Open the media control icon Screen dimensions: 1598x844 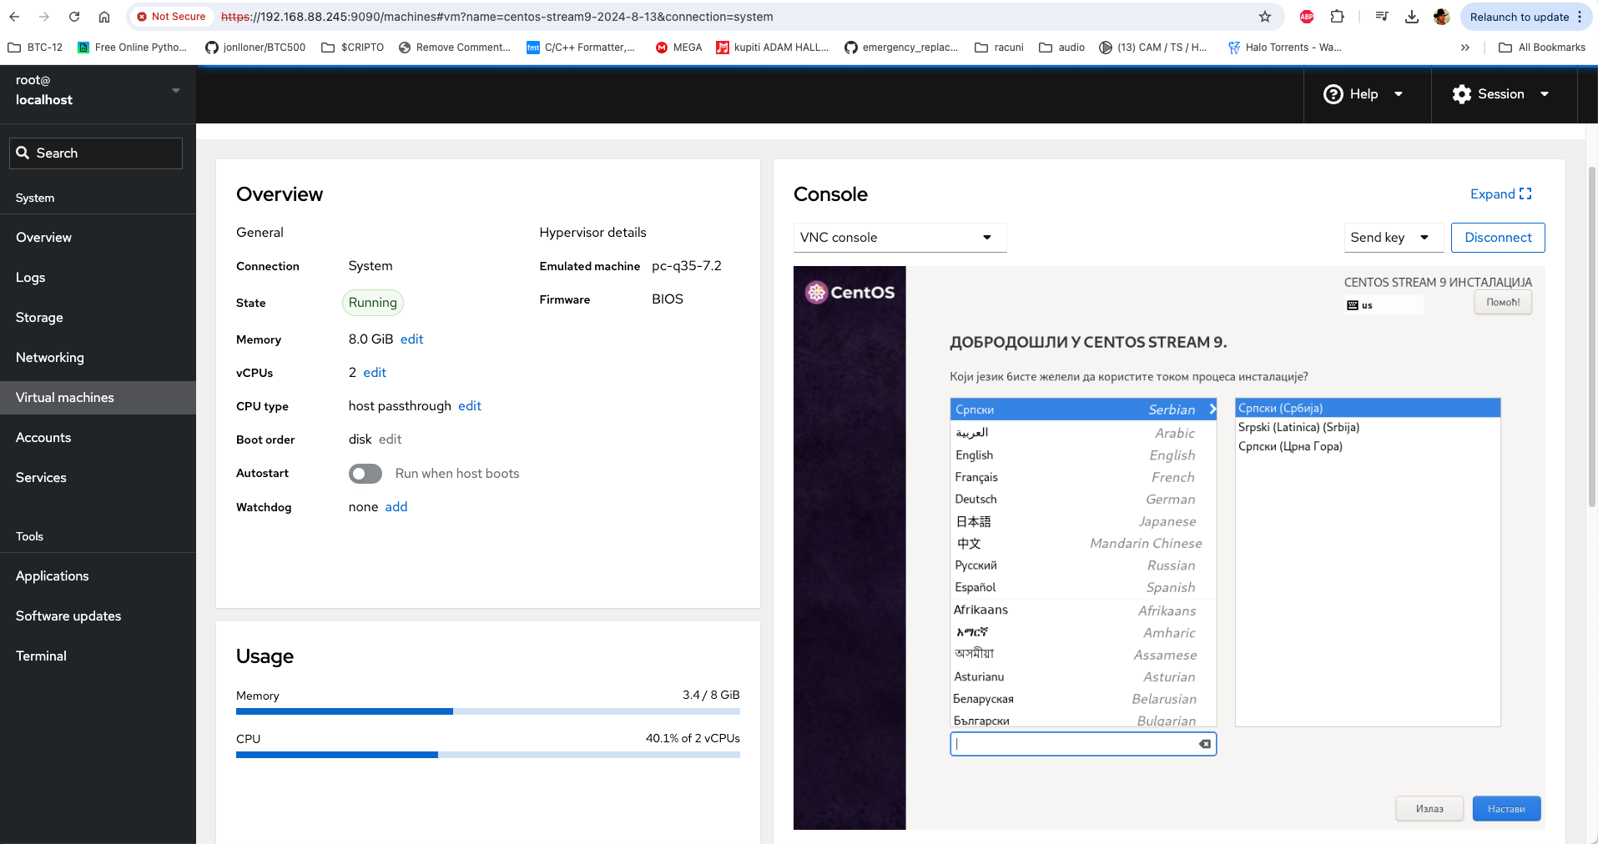point(1382,17)
